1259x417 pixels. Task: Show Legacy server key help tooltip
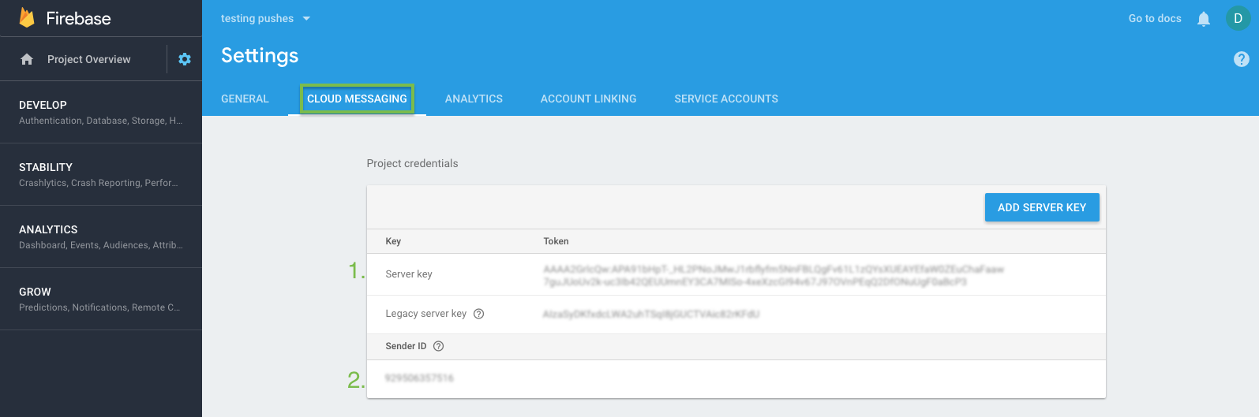[478, 314]
